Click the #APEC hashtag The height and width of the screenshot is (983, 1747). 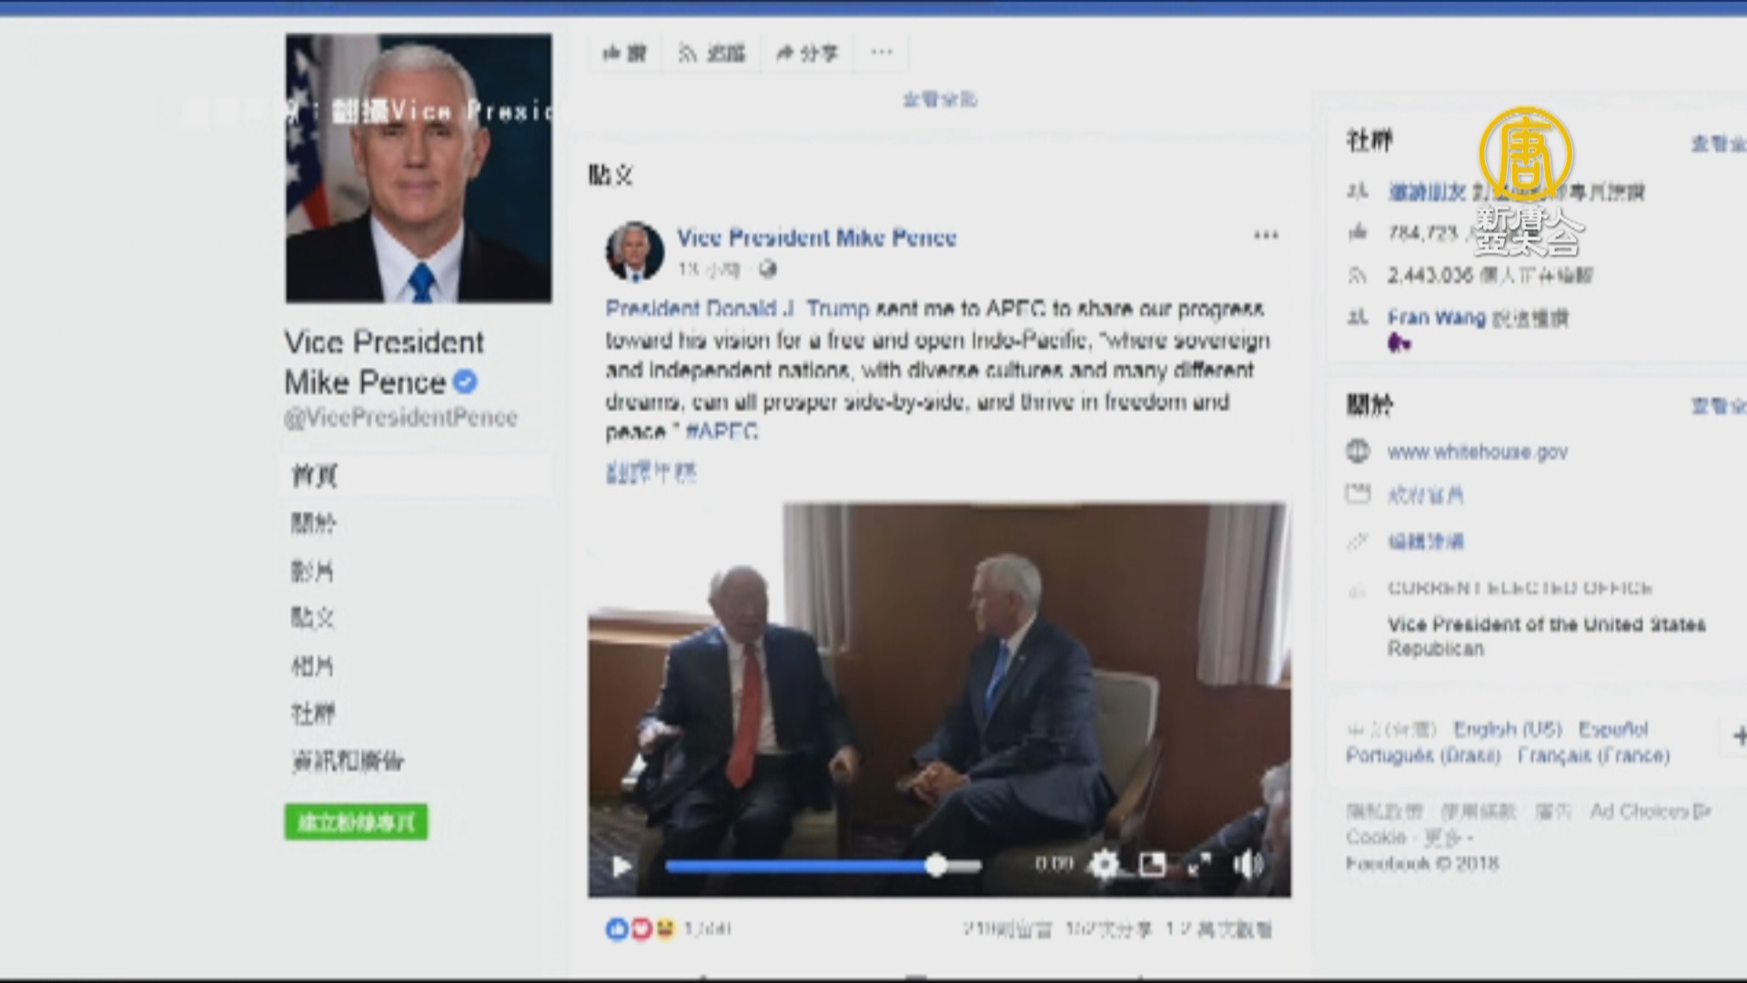(722, 431)
